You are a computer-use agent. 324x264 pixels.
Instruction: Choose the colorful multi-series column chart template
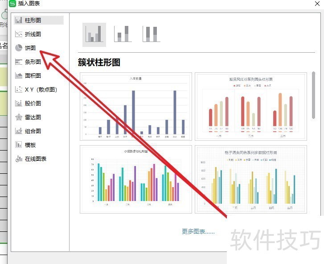136,179
